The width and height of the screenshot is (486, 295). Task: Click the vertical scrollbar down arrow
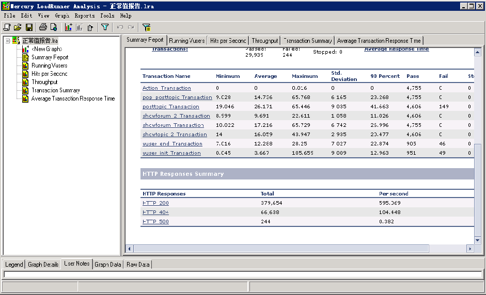[x=477, y=240]
